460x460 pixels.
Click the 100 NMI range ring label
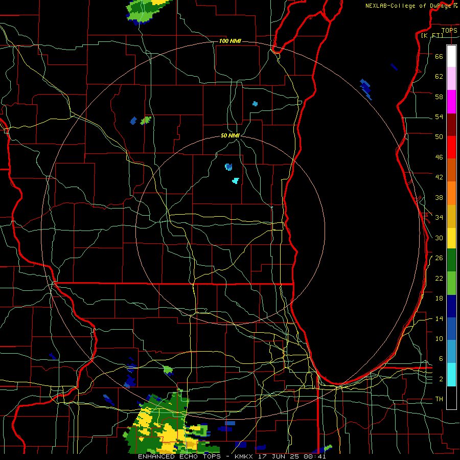pos(230,41)
